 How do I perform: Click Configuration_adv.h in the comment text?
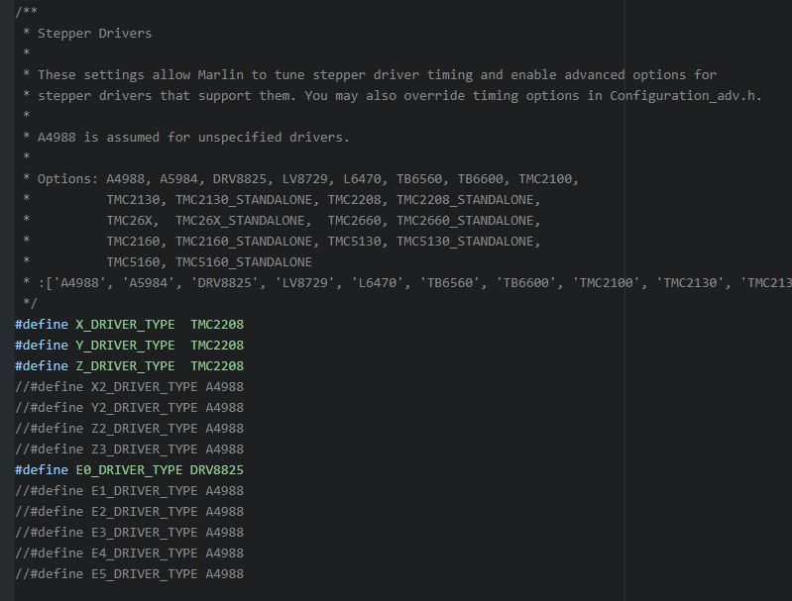coord(685,95)
